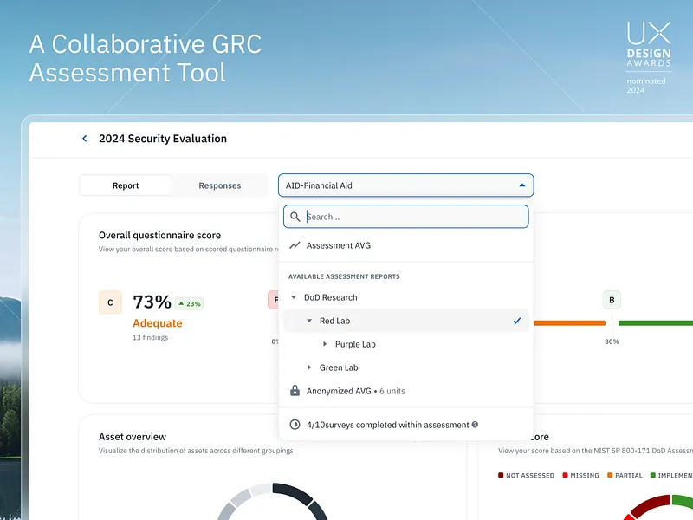The width and height of the screenshot is (693, 520).
Task: Click the green 23% increase badge
Action: (191, 304)
